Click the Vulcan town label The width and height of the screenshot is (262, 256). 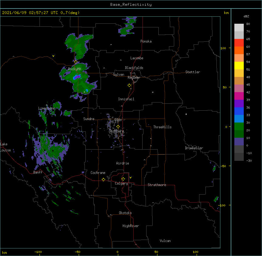pyautogui.click(x=165, y=241)
